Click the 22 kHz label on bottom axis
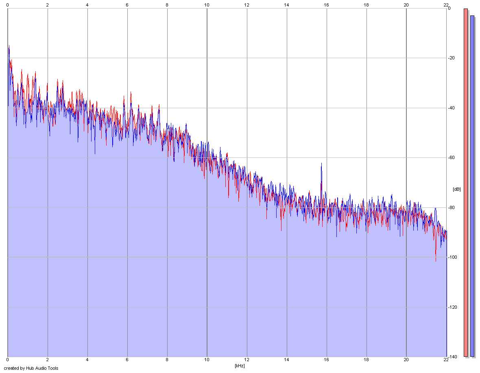The height and width of the screenshot is (373, 480). point(446,360)
